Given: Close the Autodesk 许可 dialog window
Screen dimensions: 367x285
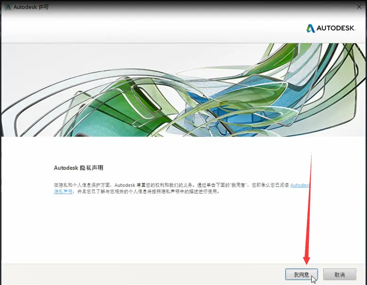Looking at the screenshot, I should click(359, 7).
